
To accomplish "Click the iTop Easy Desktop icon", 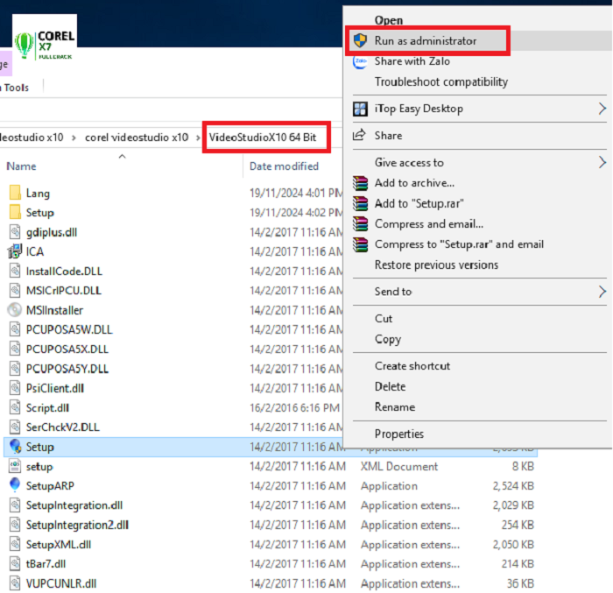I will (360, 109).
